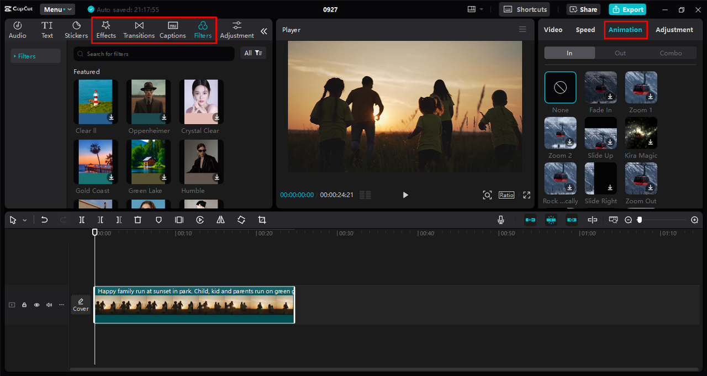Hide the video track with eye icon

[x=36, y=305]
